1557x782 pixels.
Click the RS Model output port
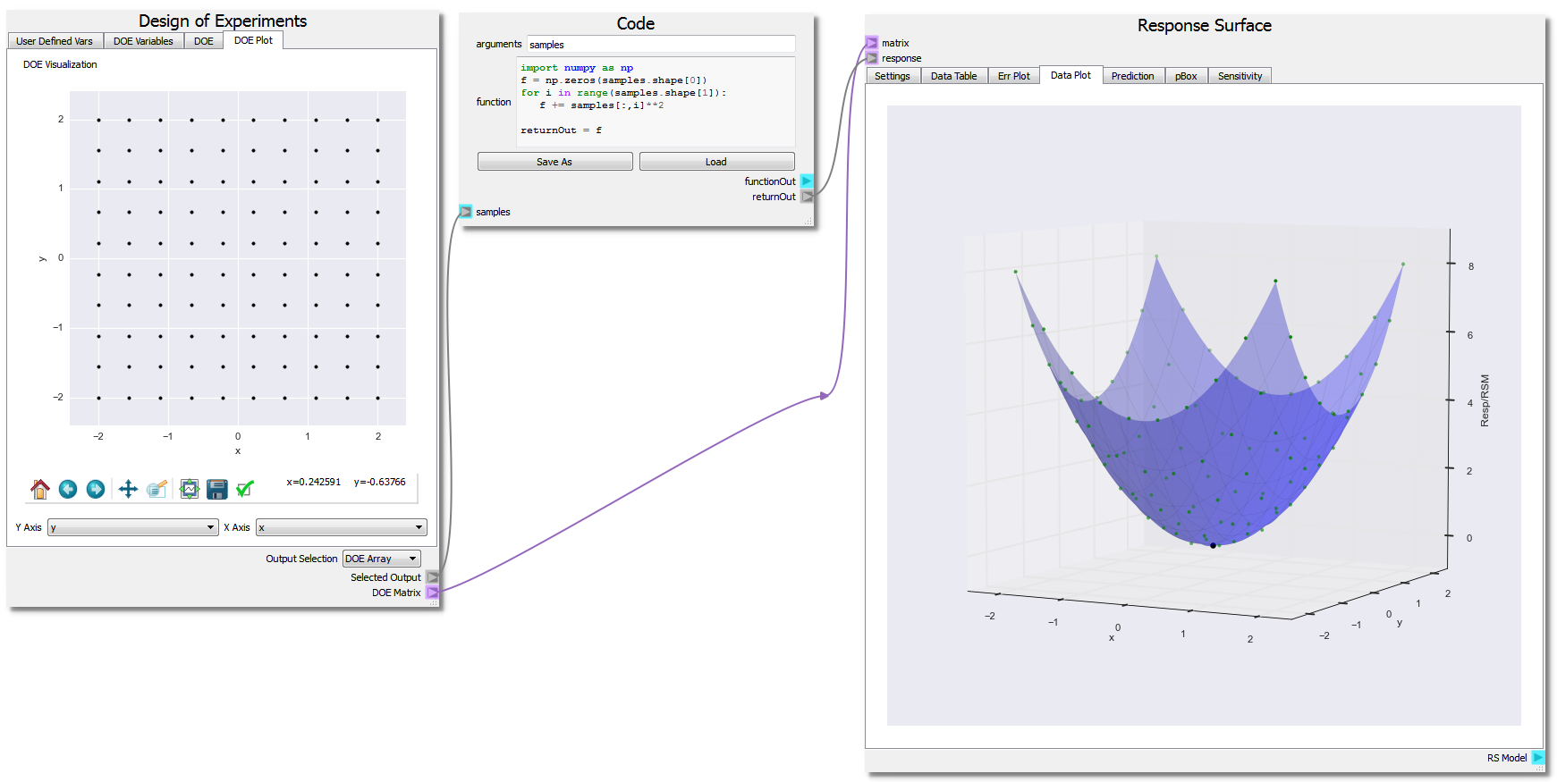pos(1538,758)
